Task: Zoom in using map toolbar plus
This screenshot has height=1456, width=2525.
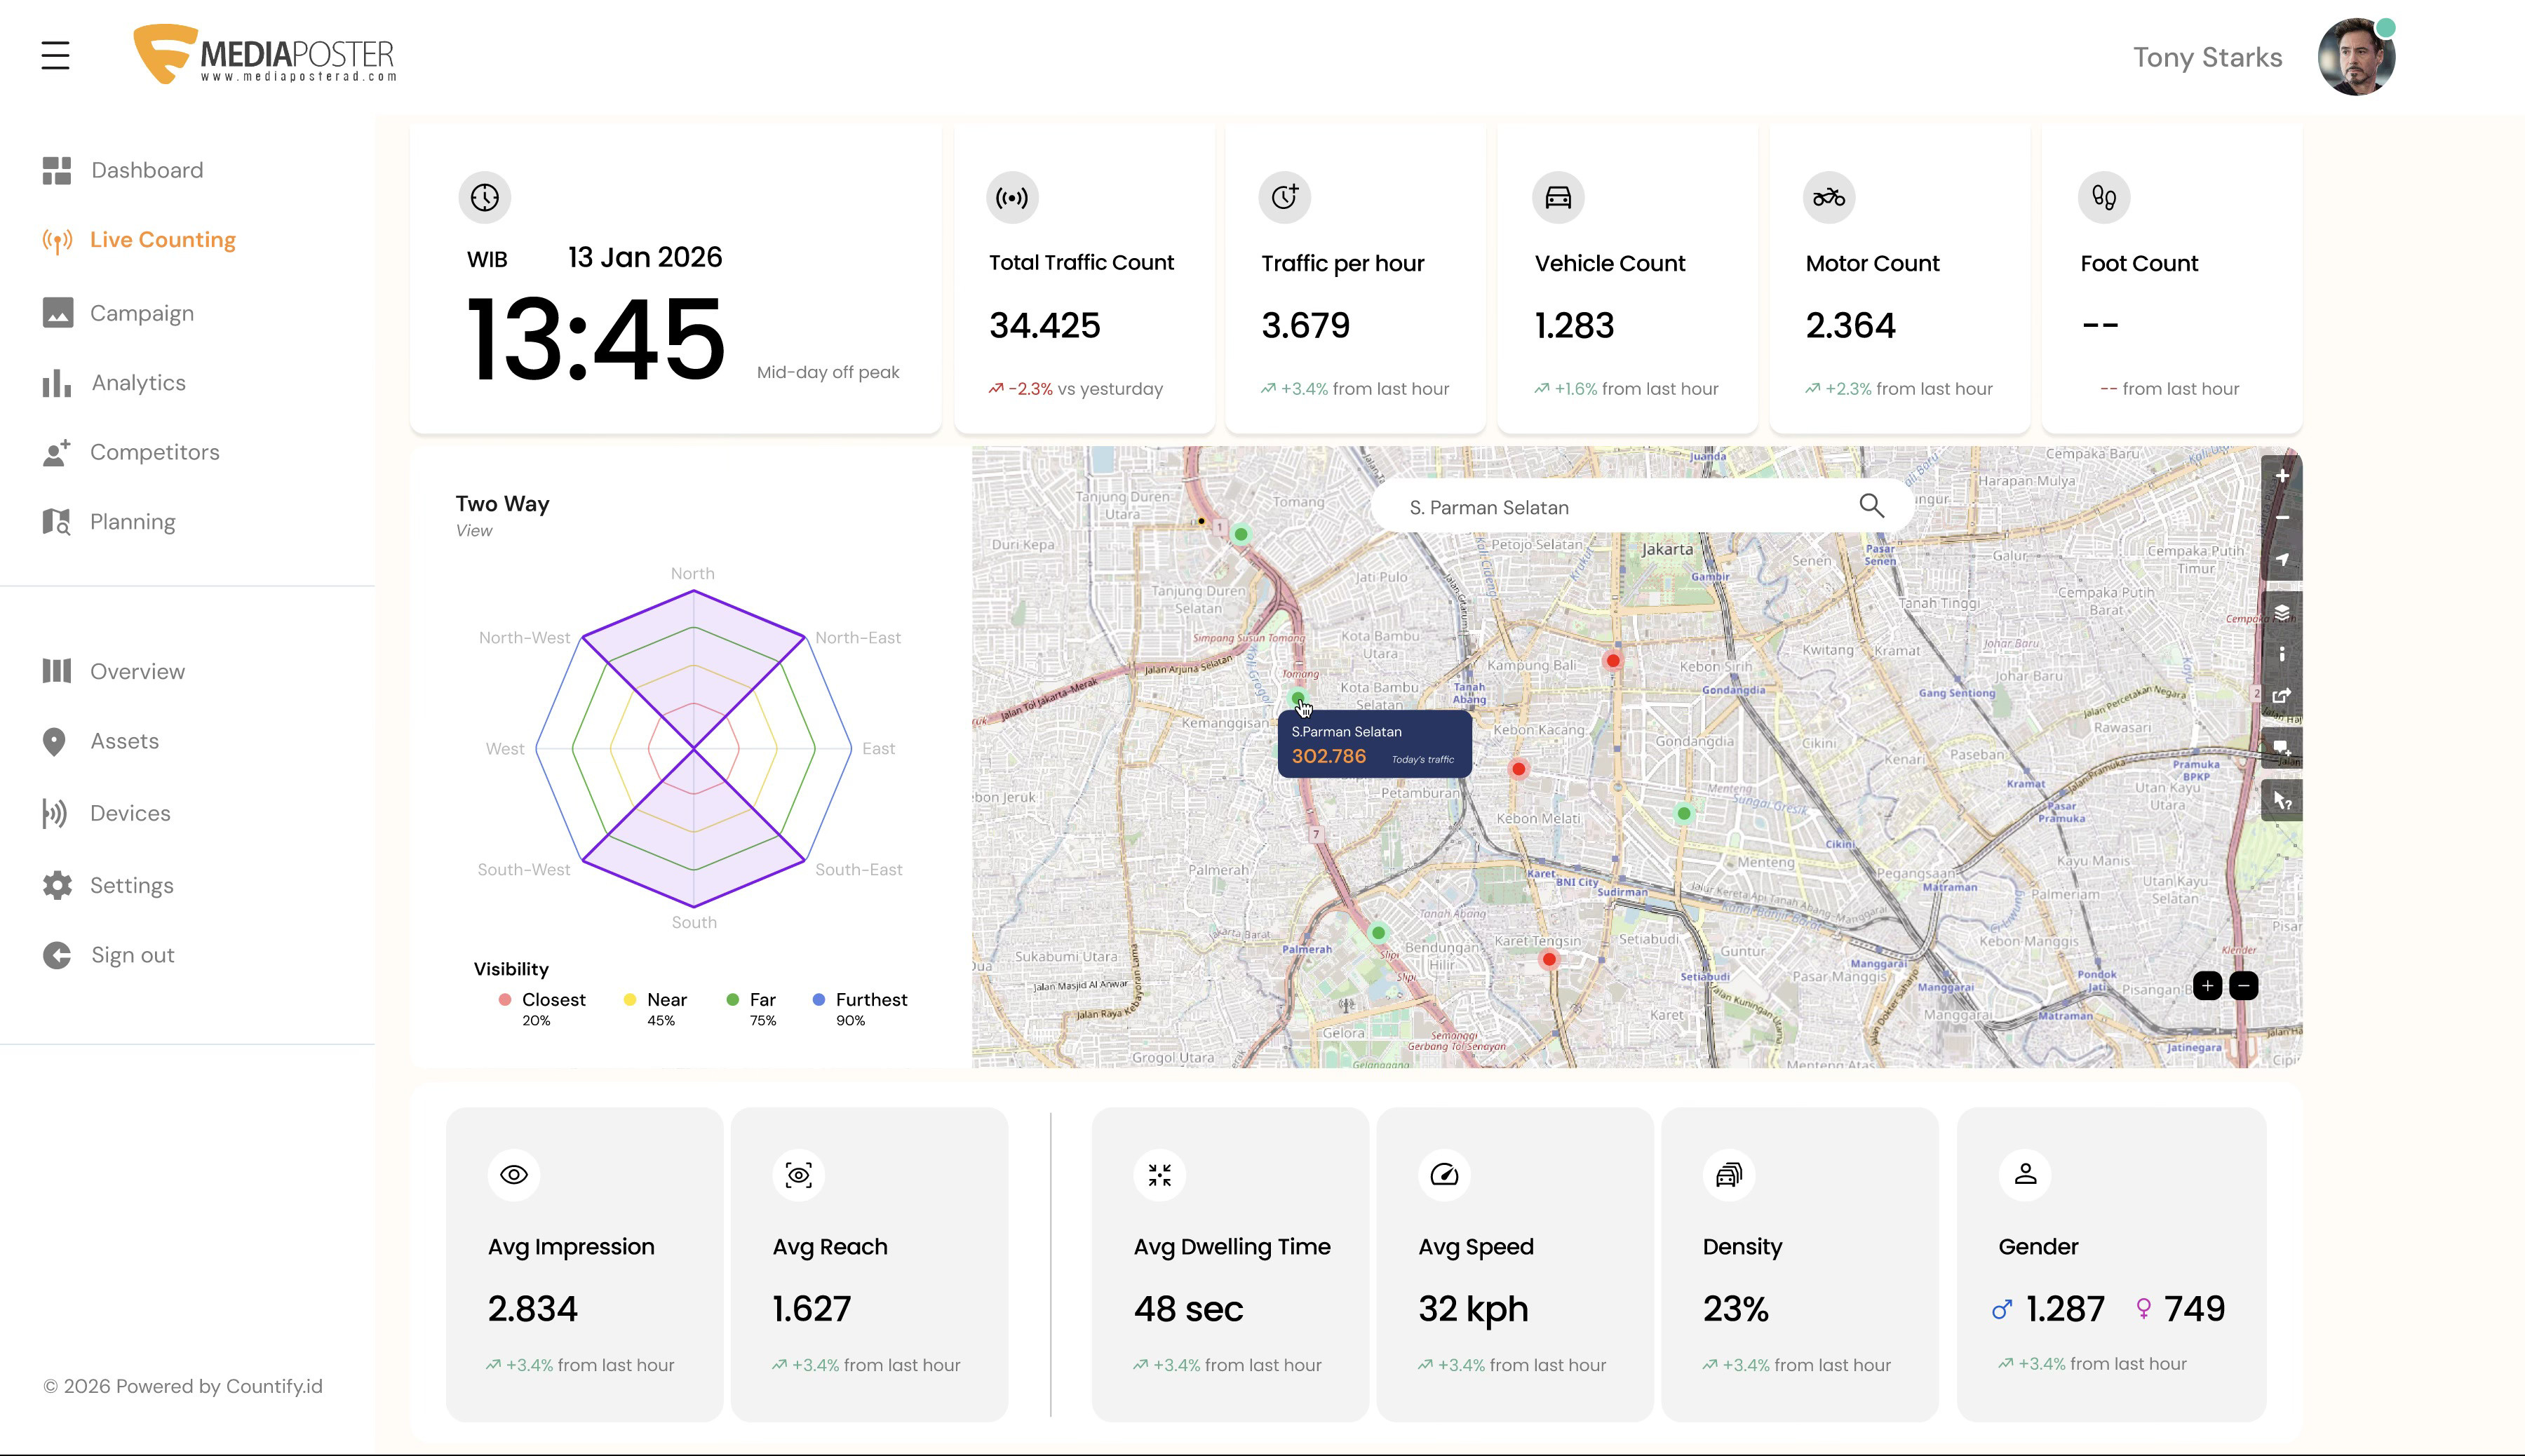Action: (x=2282, y=476)
